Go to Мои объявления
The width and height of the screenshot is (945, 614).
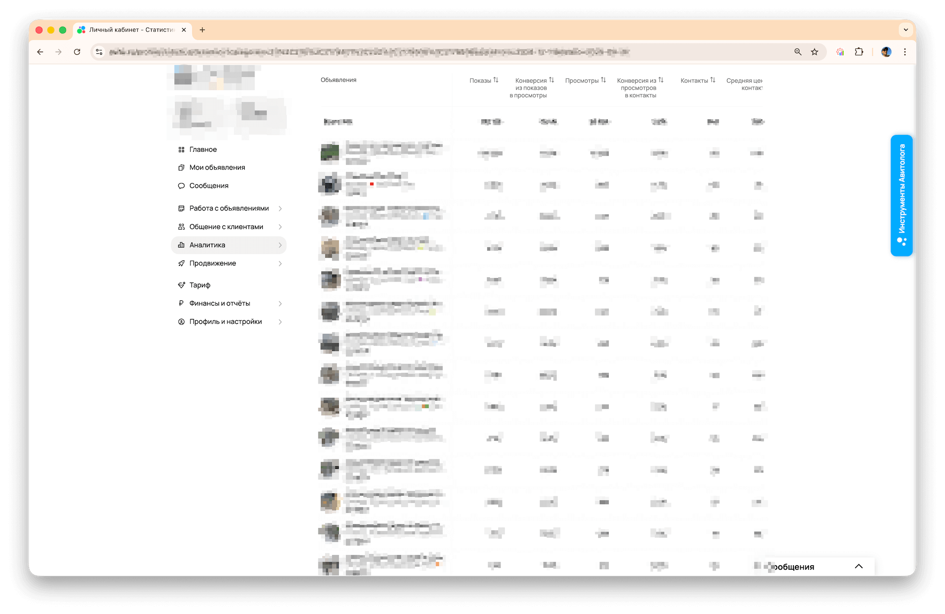point(217,167)
